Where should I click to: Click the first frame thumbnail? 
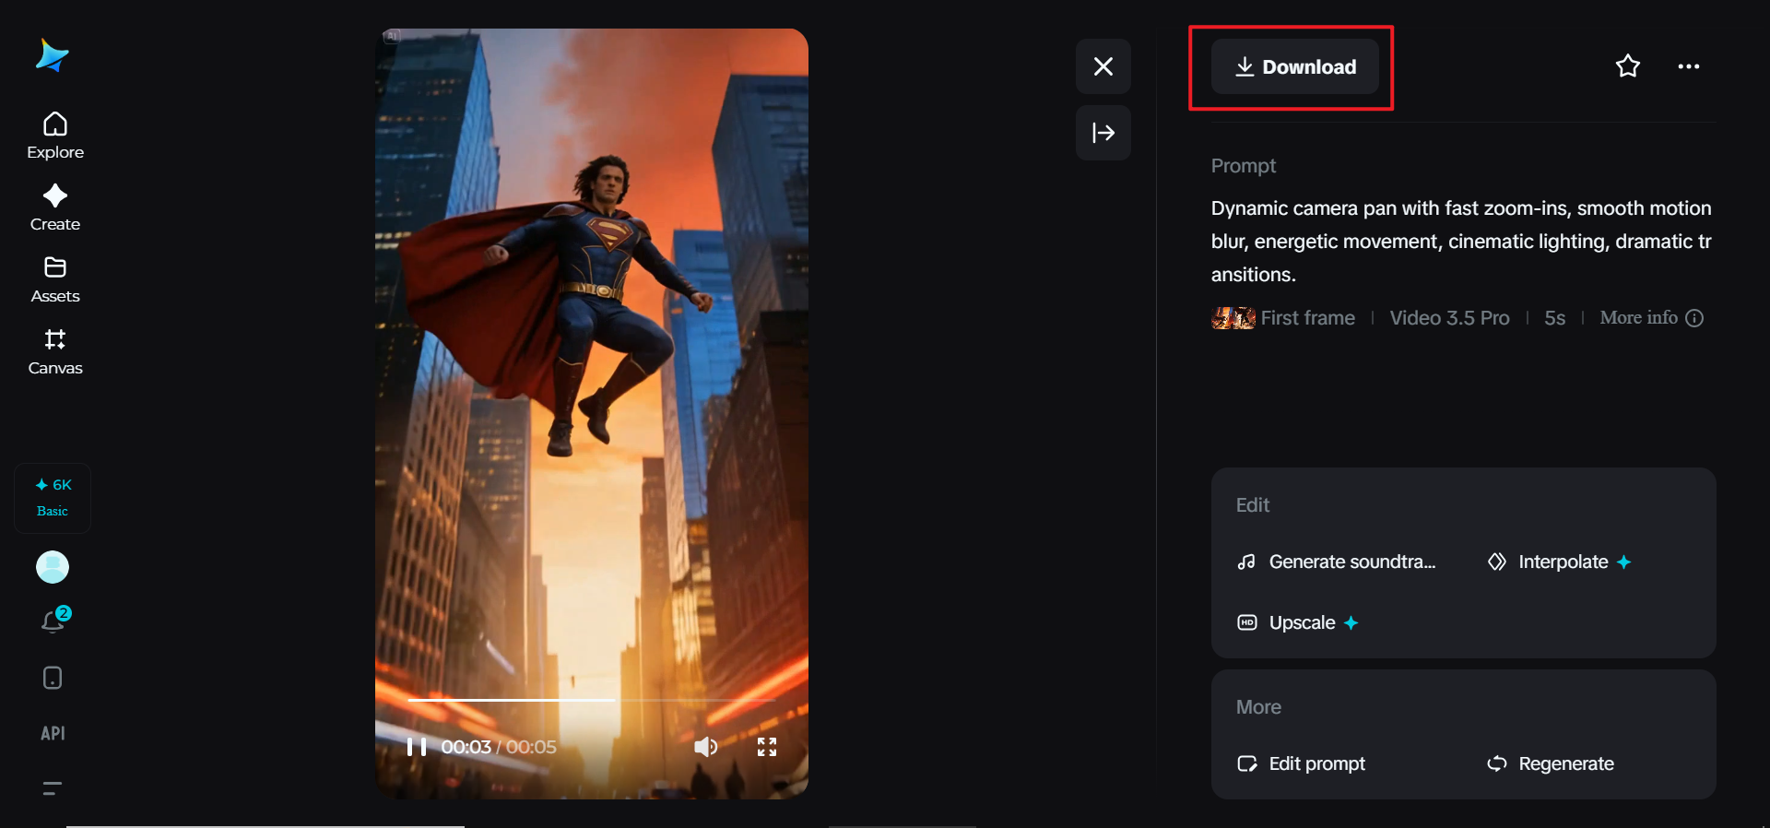pyautogui.click(x=1232, y=318)
